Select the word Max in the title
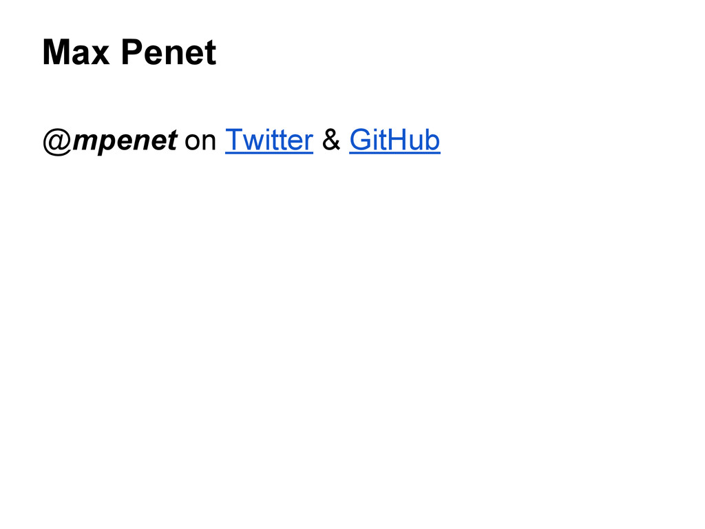 coord(76,52)
